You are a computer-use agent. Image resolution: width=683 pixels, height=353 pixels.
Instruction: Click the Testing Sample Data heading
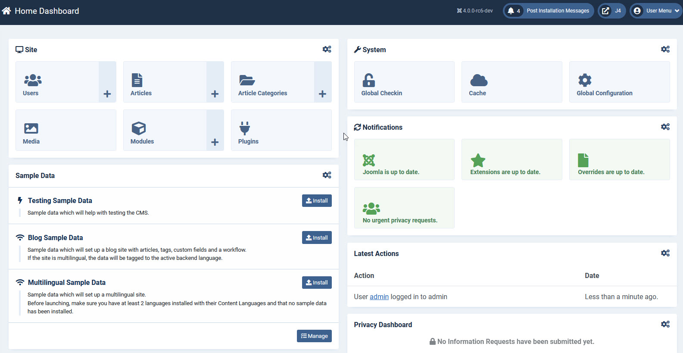point(60,200)
